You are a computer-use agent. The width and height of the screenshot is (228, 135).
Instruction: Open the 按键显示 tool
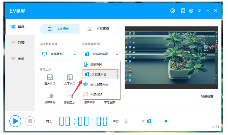70,99
